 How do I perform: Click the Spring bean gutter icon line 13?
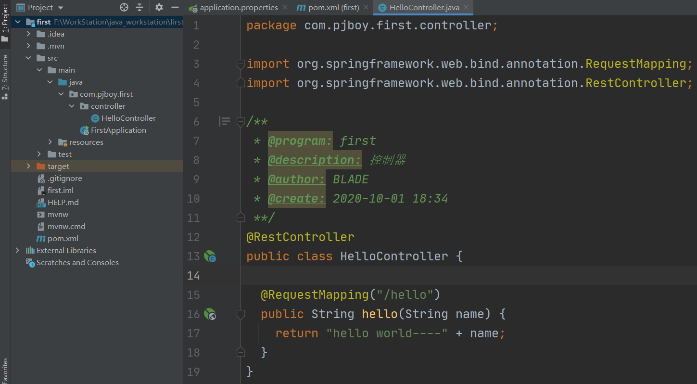(x=210, y=256)
